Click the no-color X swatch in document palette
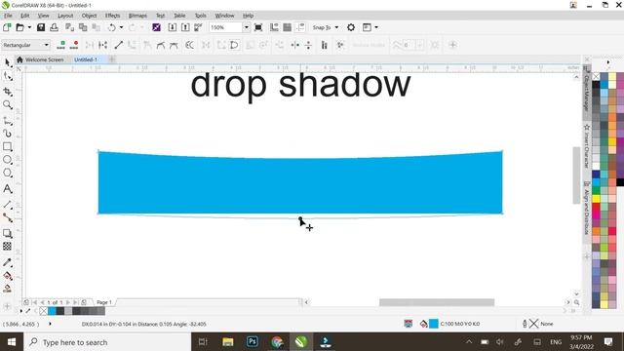Screen dimensions: 624x351 44,311
